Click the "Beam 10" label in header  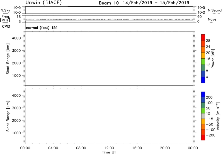pos(109,3)
